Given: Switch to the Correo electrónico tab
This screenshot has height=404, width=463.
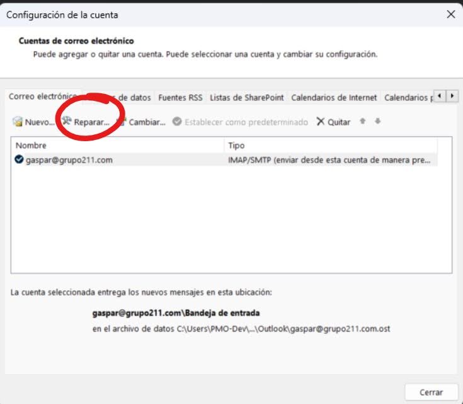Looking at the screenshot, I should [43, 96].
